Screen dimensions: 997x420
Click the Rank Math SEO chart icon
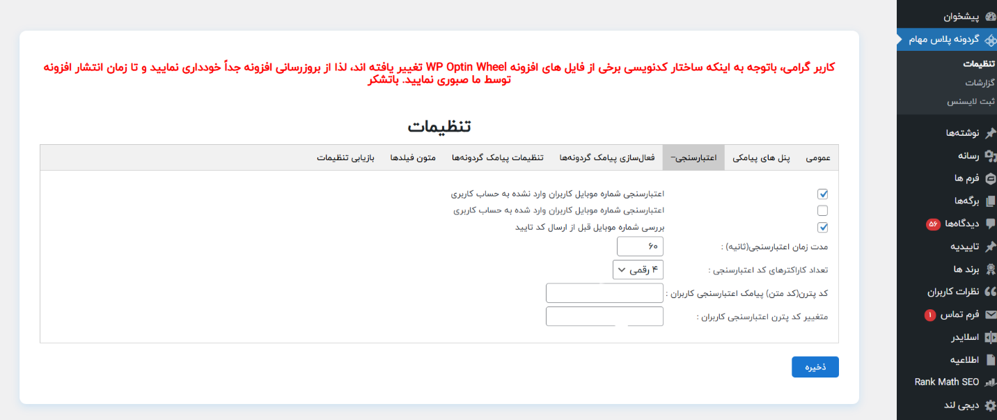coord(990,382)
